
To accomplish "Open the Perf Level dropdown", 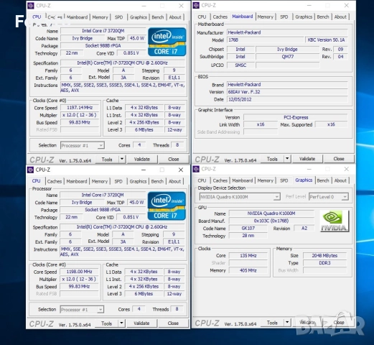I will pos(329,197).
